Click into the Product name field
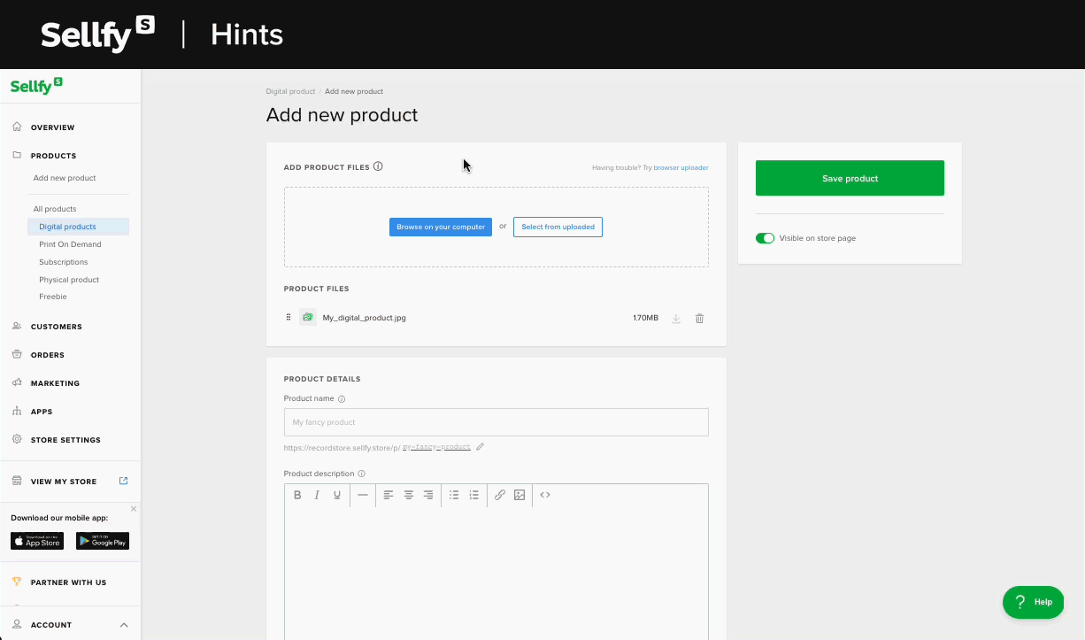This screenshot has width=1085, height=640. (496, 422)
